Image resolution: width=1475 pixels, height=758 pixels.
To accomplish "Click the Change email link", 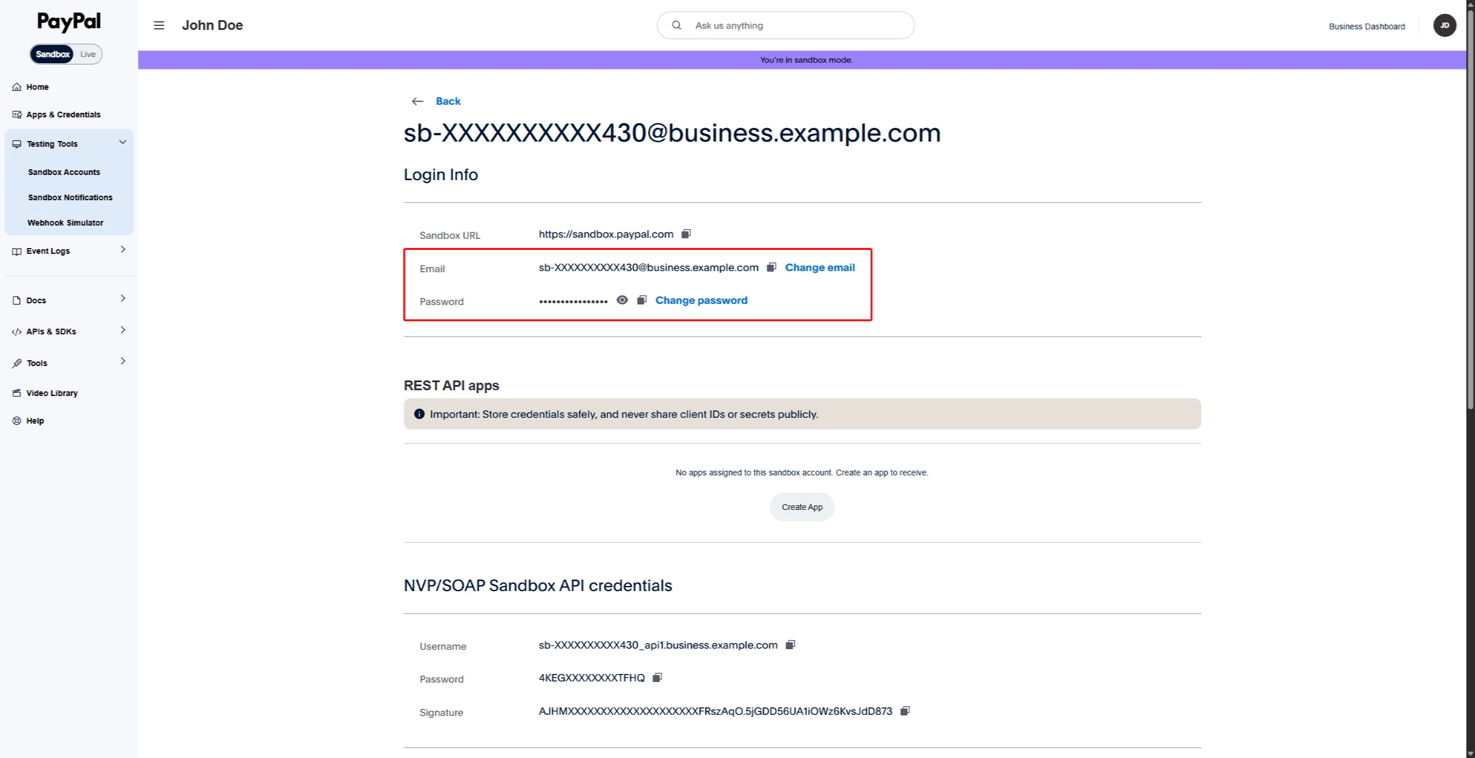I will click(819, 267).
